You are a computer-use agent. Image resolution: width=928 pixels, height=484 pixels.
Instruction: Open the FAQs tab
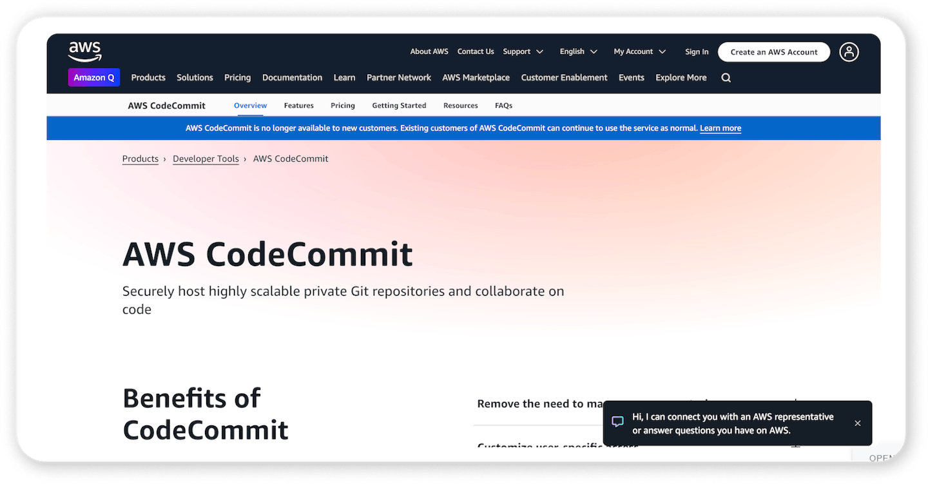[x=503, y=105]
